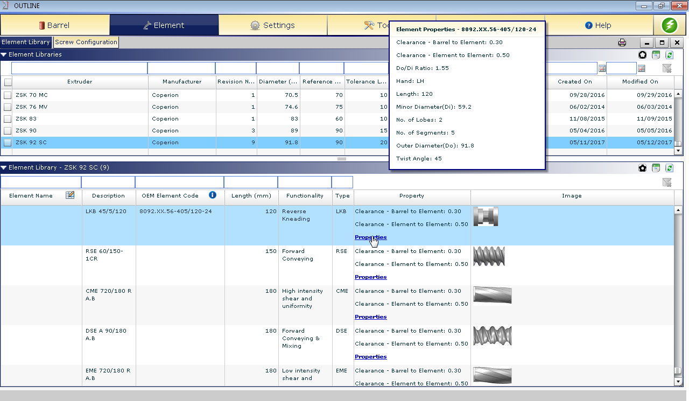Collapse the Element Library - ZSK 92 SC section
Screen dimensions: 689x401
point(4,167)
